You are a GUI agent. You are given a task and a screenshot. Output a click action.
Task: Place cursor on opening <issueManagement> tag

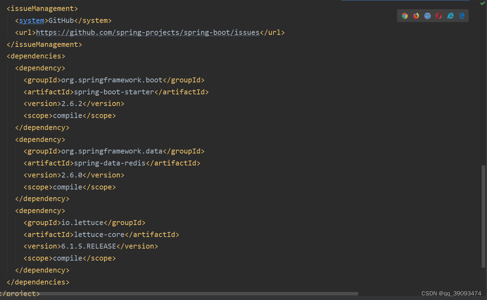coord(42,8)
